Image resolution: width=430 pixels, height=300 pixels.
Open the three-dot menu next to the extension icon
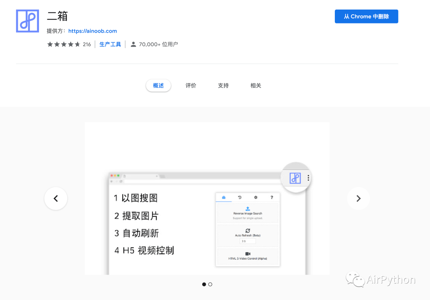click(x=309, y=177)
